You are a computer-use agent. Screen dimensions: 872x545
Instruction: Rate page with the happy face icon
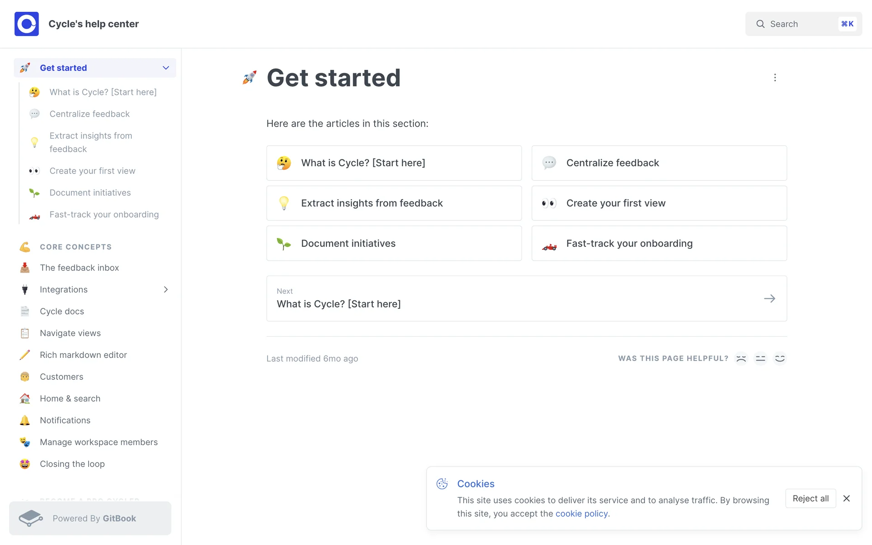[x=780, y=358]
